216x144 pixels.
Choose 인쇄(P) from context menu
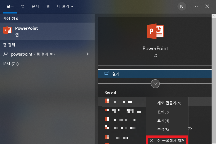coord(167,112)
